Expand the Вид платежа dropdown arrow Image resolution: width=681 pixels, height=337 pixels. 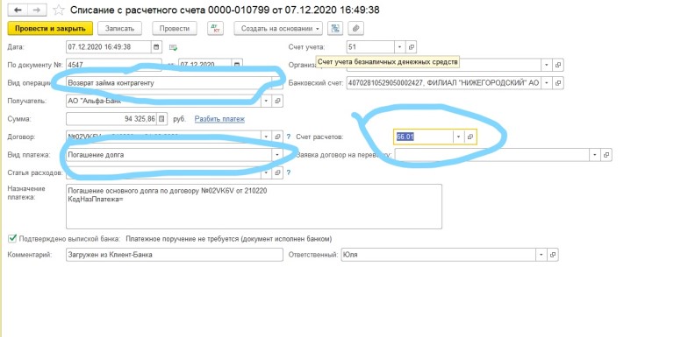[276, 155]
